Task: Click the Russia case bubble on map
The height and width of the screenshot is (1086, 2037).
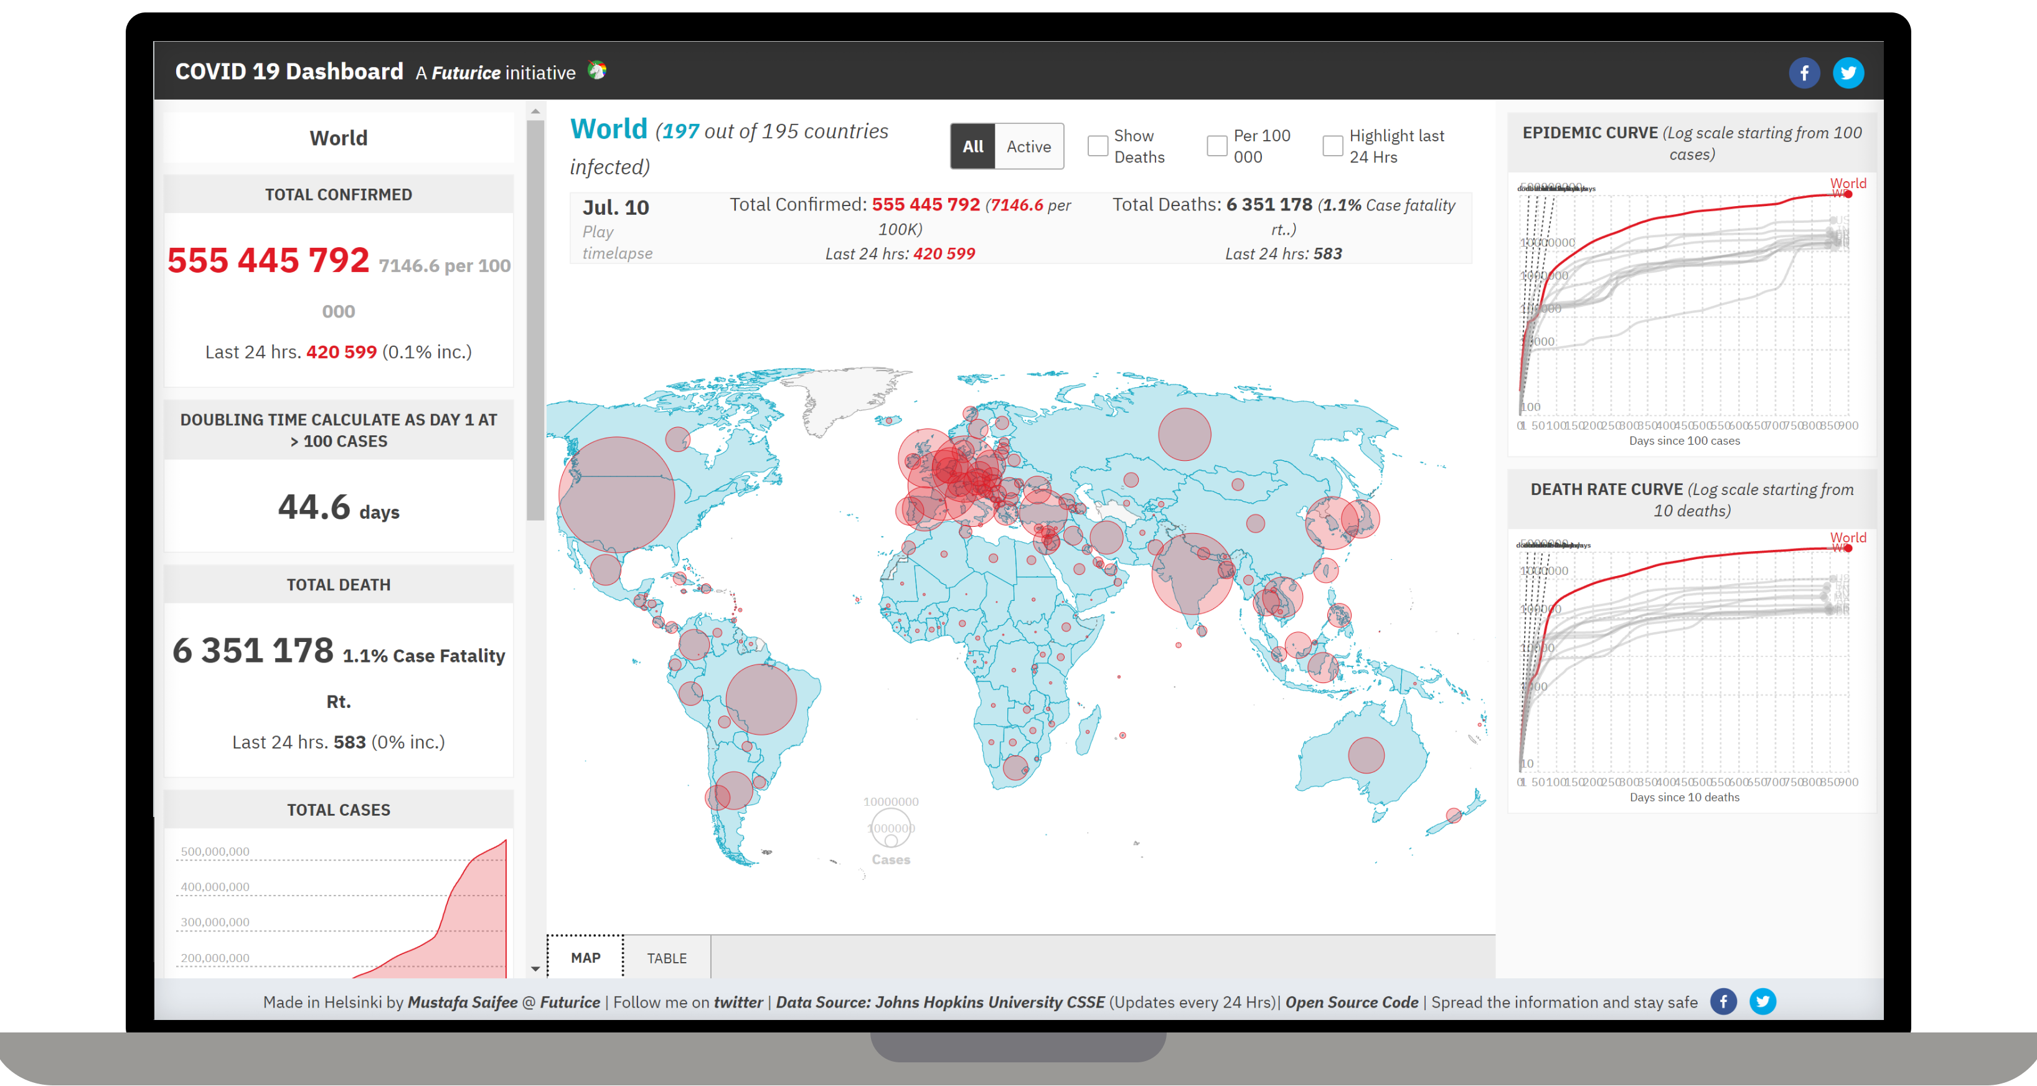Action: click(1183, 434)
